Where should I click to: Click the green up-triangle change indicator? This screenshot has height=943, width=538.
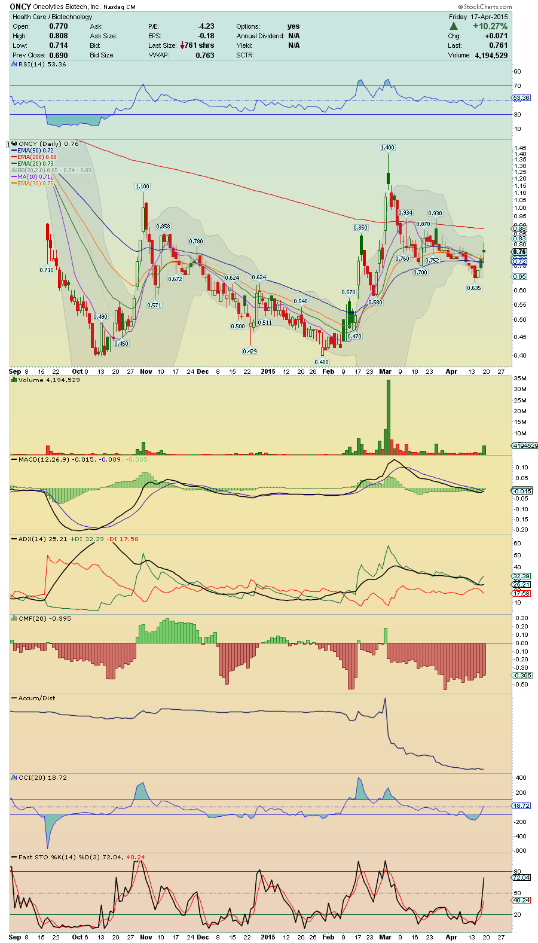454,26
